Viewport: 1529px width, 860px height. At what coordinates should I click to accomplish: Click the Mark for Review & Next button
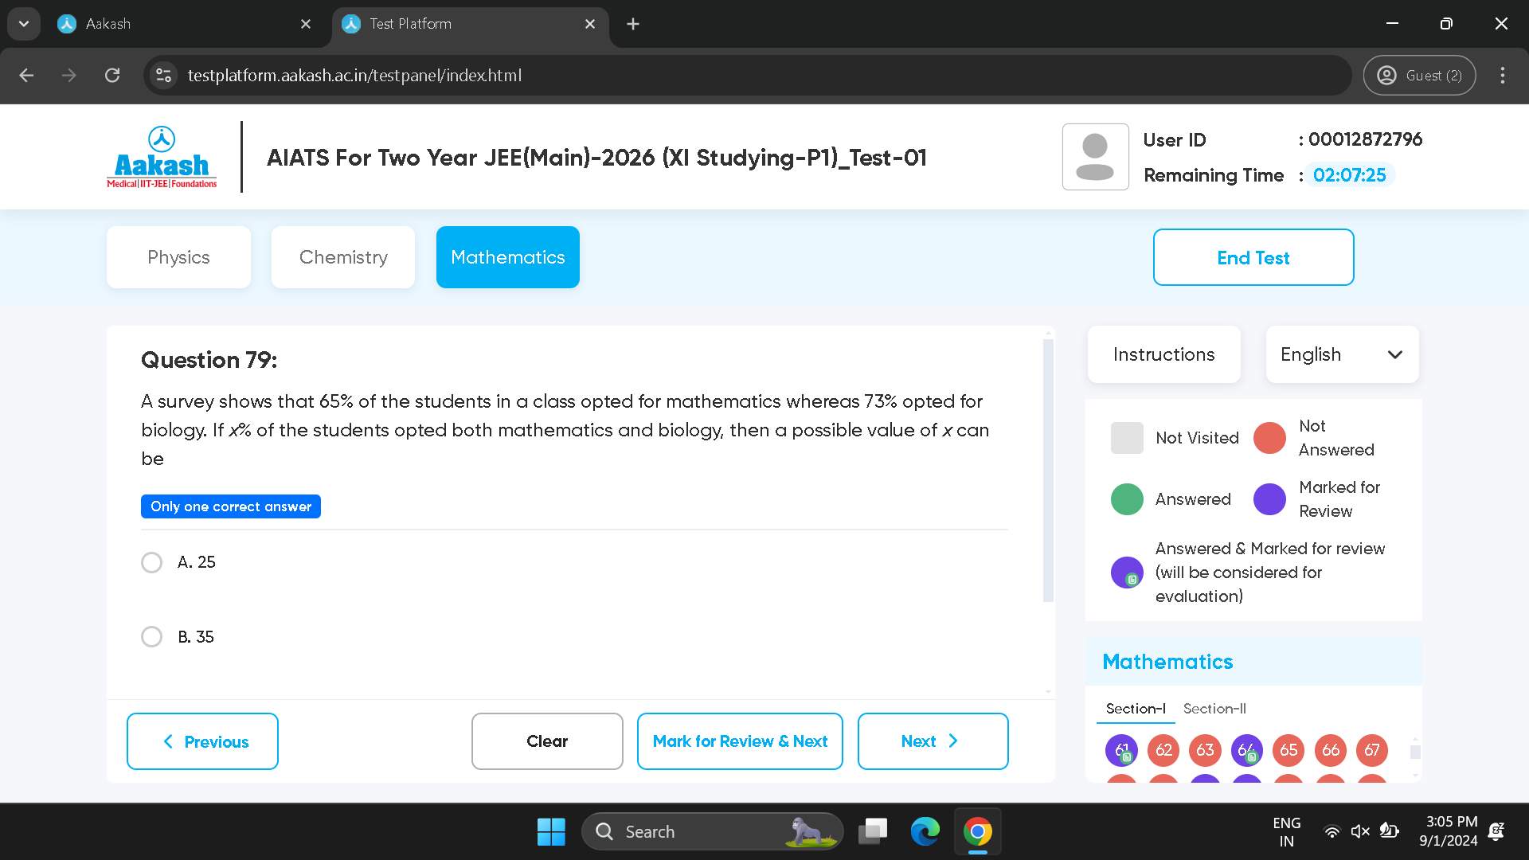(x=739, y=741)
